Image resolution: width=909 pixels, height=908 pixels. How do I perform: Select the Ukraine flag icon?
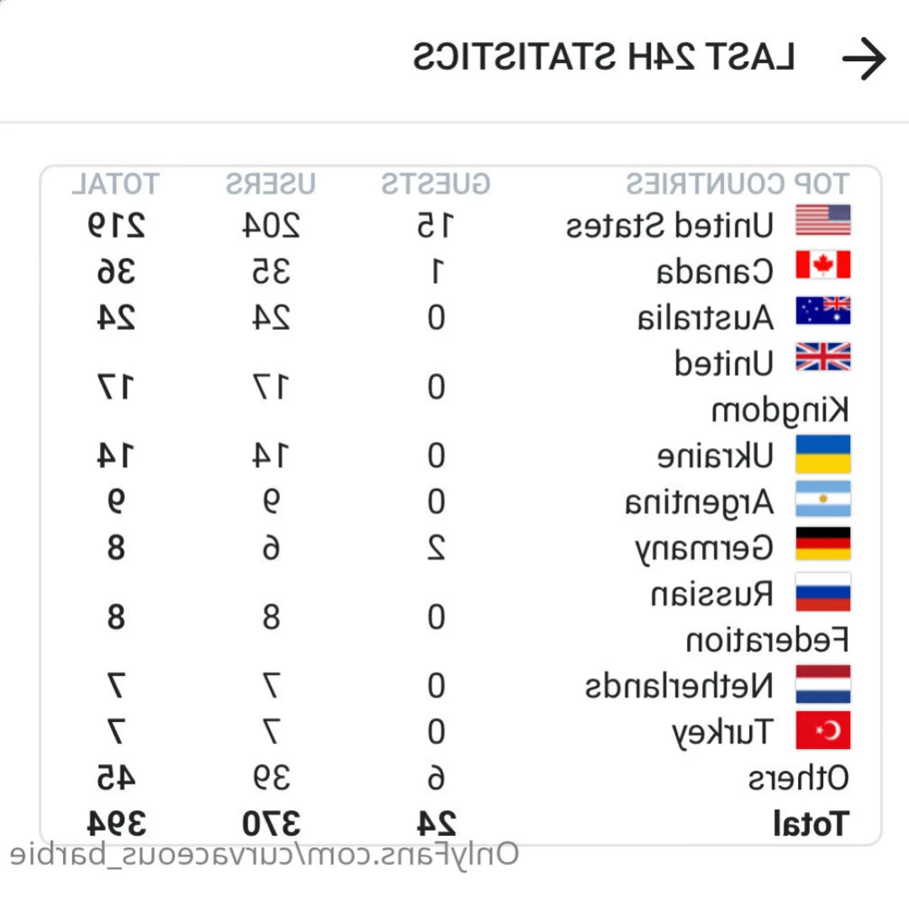pos(823,454)
